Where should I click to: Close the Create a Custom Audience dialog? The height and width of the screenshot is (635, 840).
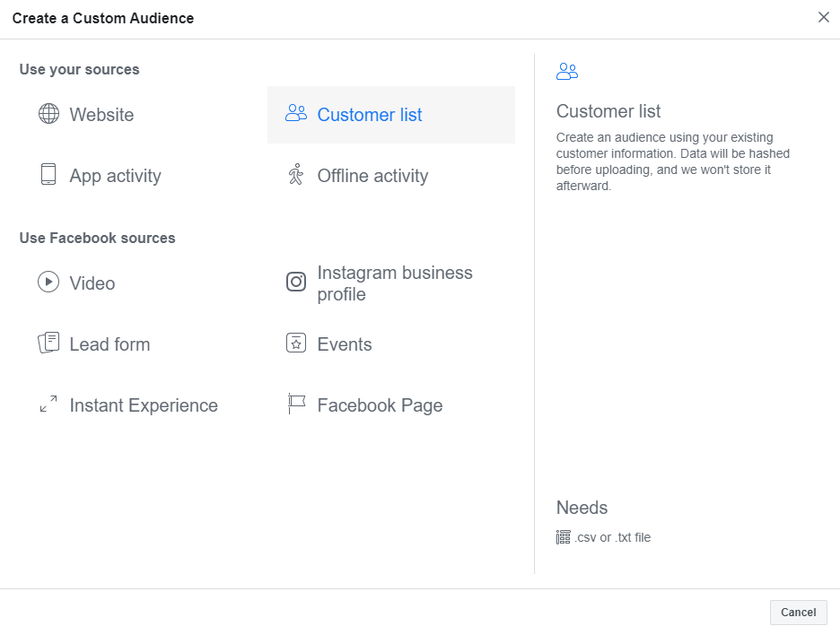pyautogui.click(x=823, y=18)
